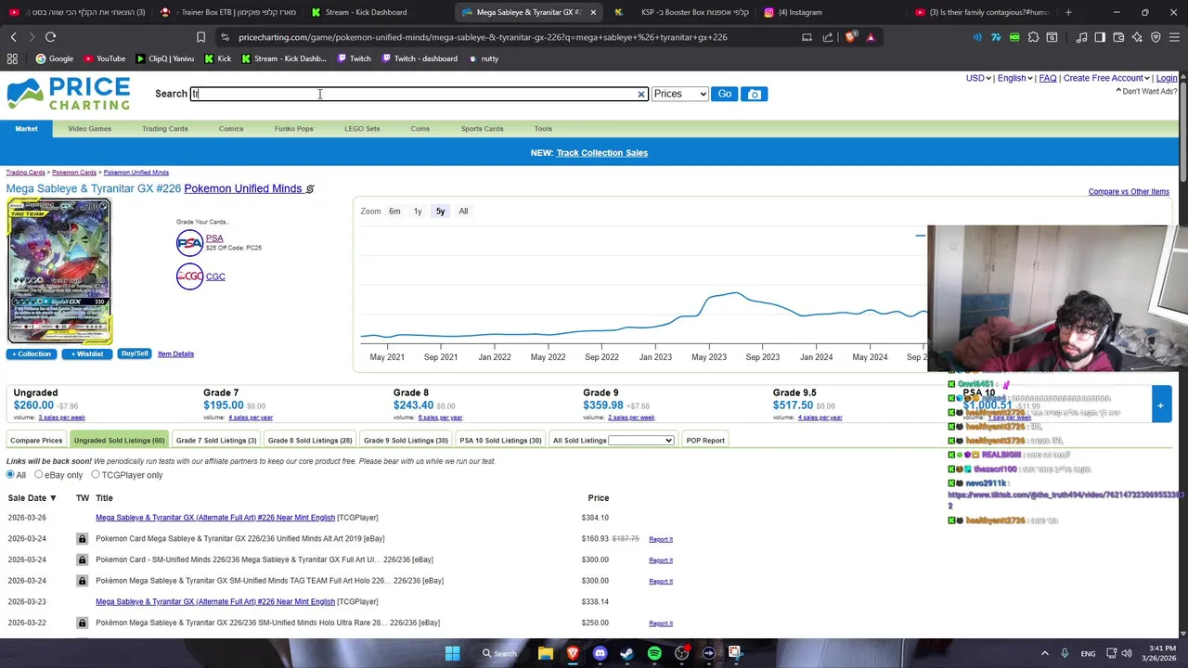Click the card image thumbnail
The image size is (1188, 668).
pyautogui.click(x=59, y=271)
